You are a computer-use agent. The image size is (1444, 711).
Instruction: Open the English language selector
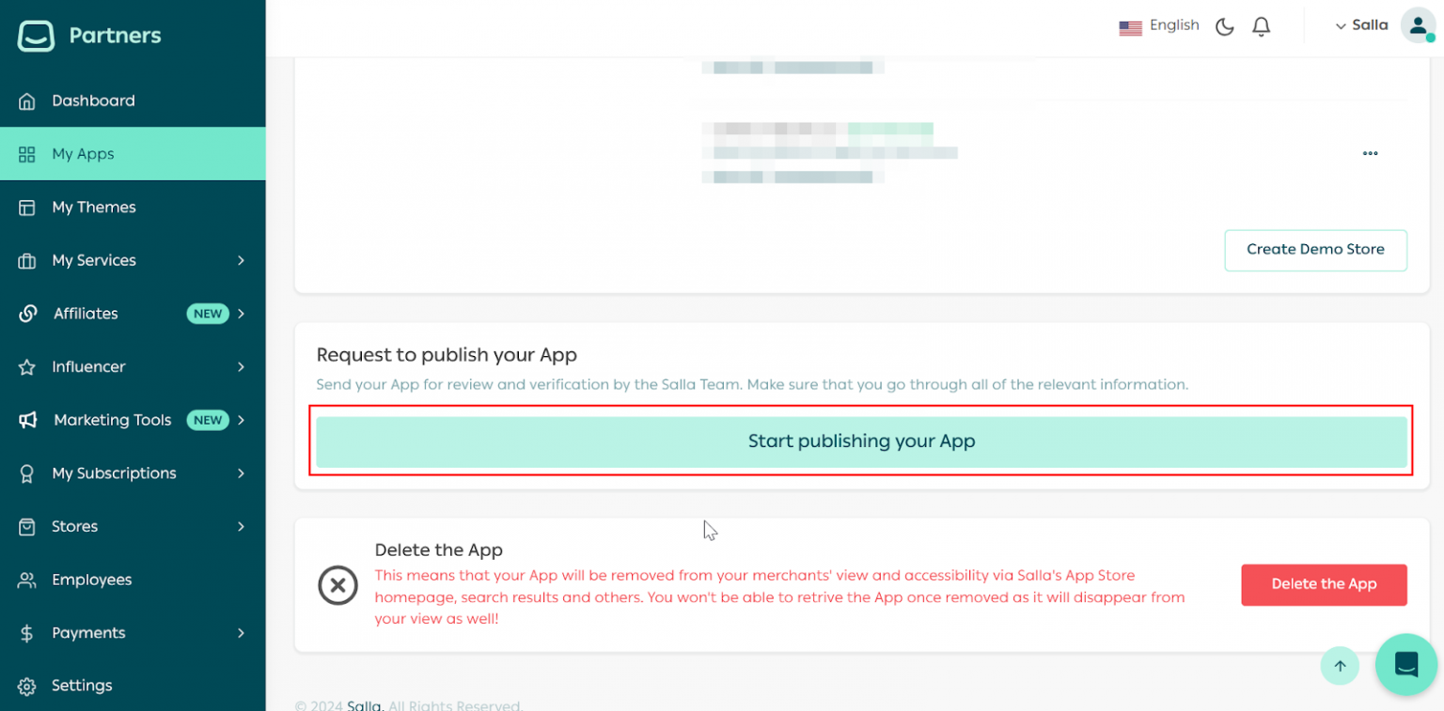pos(1159,26)
